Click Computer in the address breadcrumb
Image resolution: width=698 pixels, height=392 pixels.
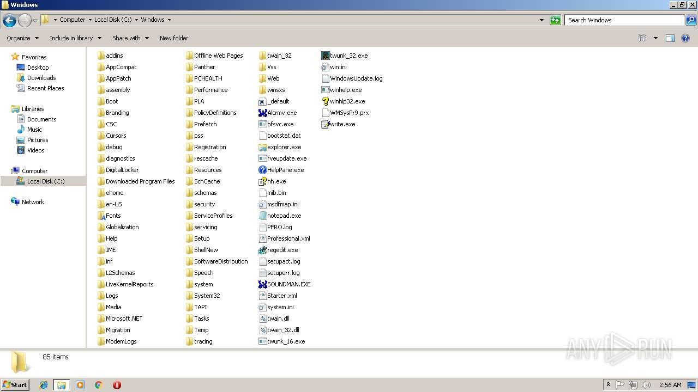72,20
